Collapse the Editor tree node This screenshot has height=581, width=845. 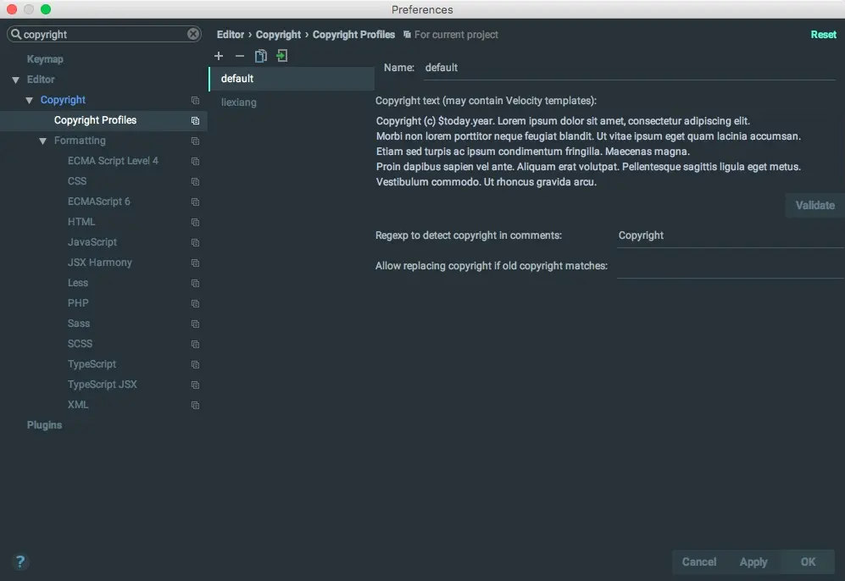pos(15,80)
